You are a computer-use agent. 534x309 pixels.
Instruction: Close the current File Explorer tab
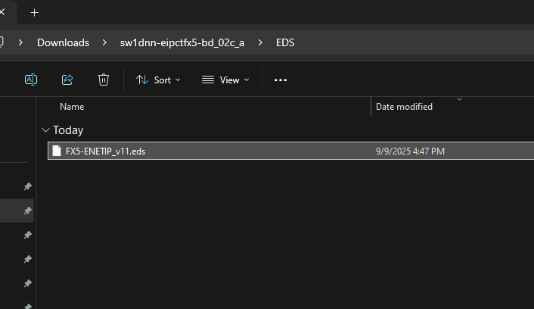(3, 12)
